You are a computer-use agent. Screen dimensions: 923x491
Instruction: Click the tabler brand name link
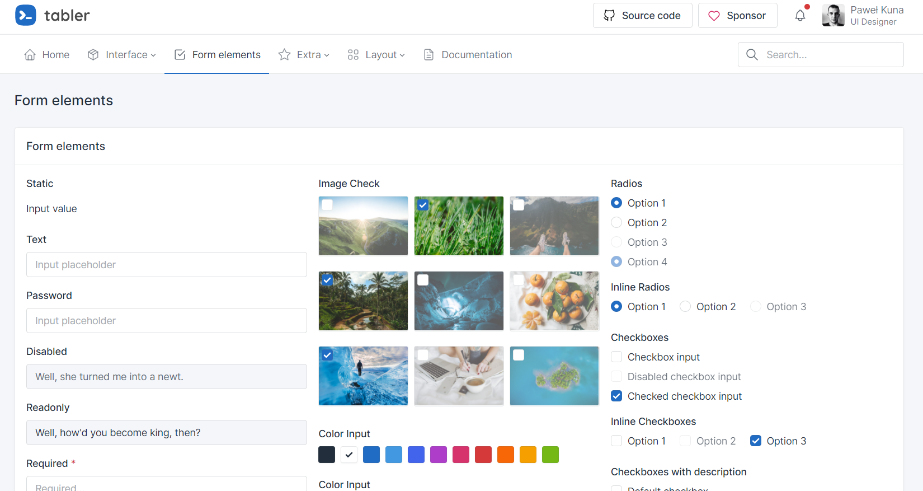pos(67,16)
